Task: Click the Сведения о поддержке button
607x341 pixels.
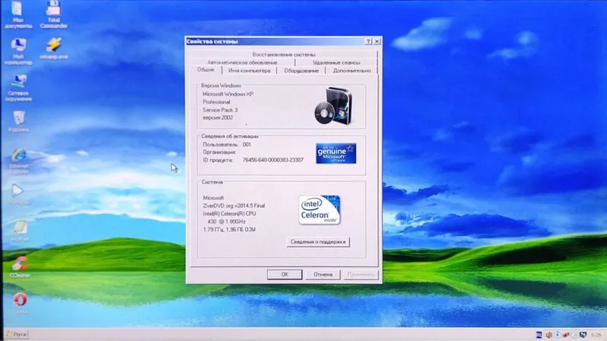Action: [x=318, y=242]
